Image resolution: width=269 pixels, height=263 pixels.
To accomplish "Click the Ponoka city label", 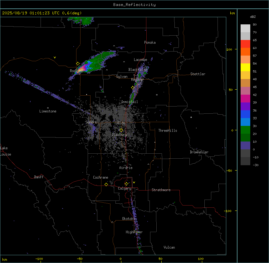I will tap(150, 42).
